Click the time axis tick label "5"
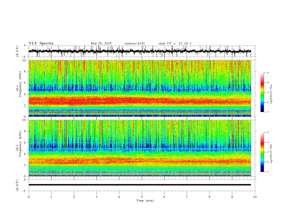The width and height of the screenshot is (287, 221). (142, 197)
